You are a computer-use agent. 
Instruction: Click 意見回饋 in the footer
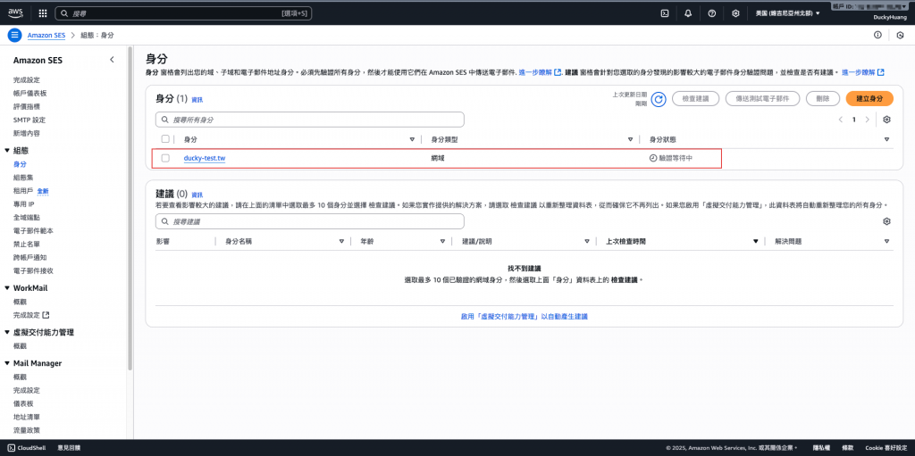69,448
